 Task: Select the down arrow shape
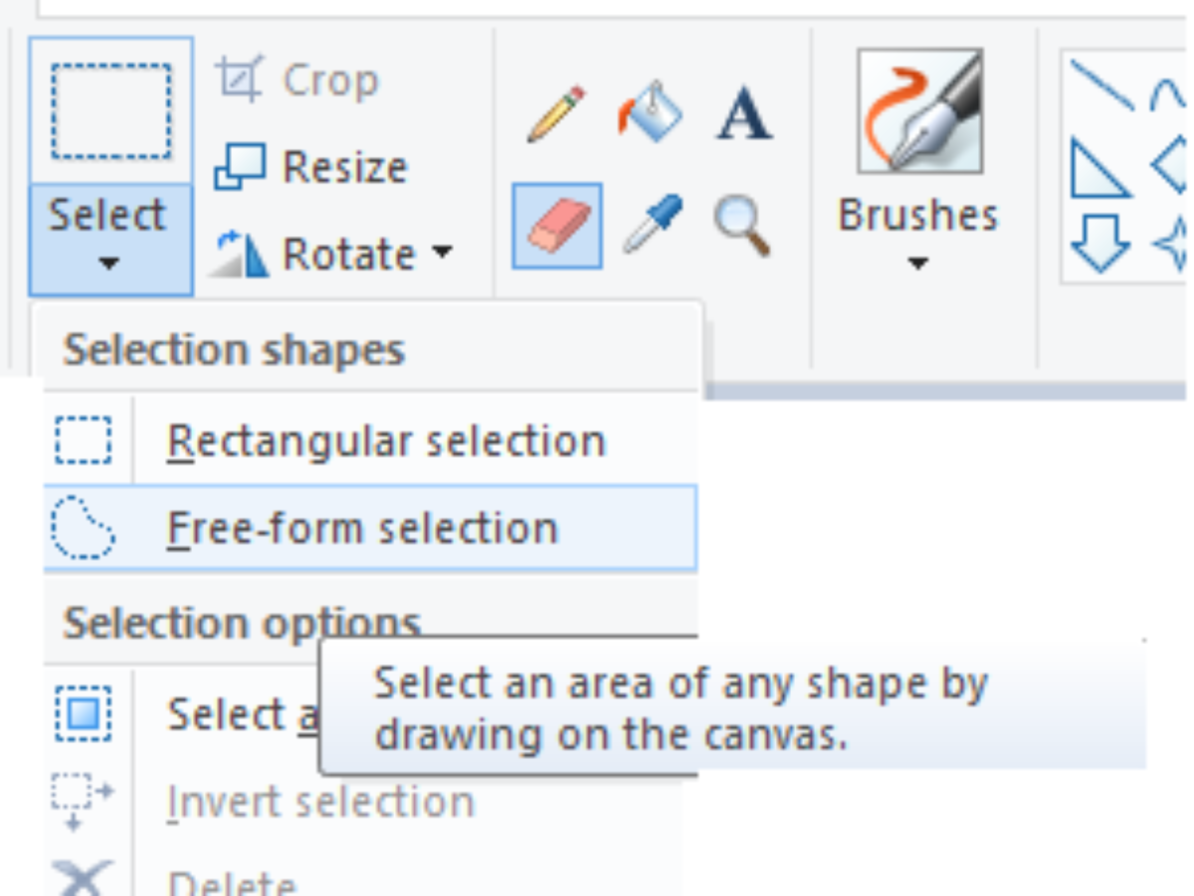click(1099, 241)
